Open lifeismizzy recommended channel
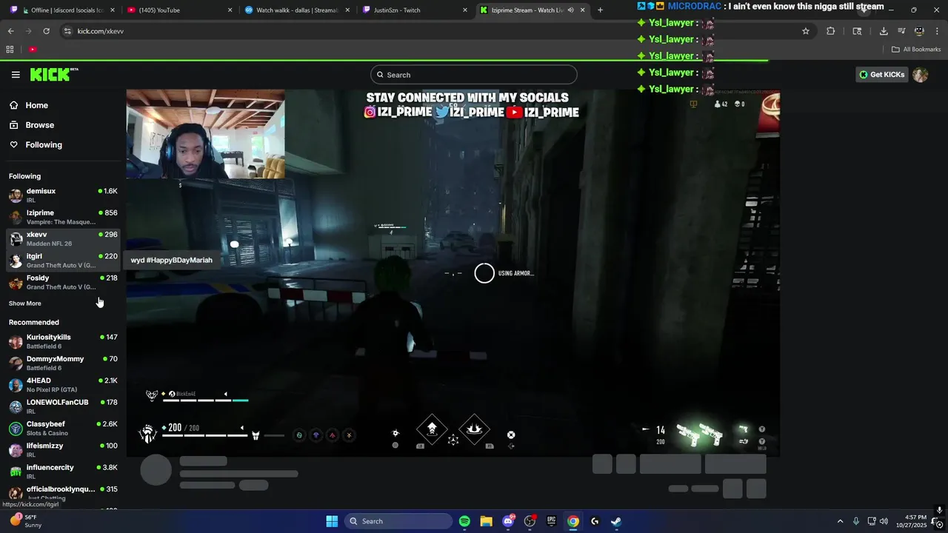 (x=63, y=450)
